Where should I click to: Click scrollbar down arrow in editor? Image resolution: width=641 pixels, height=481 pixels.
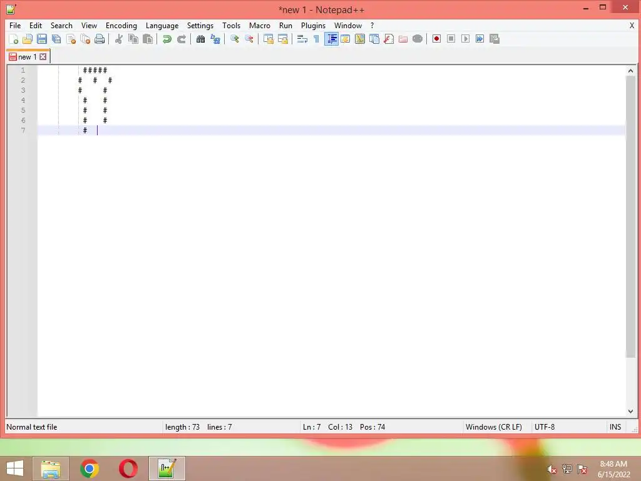click(630, 411)
